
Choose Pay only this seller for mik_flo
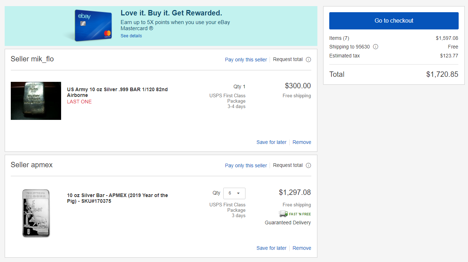(246, 60)
